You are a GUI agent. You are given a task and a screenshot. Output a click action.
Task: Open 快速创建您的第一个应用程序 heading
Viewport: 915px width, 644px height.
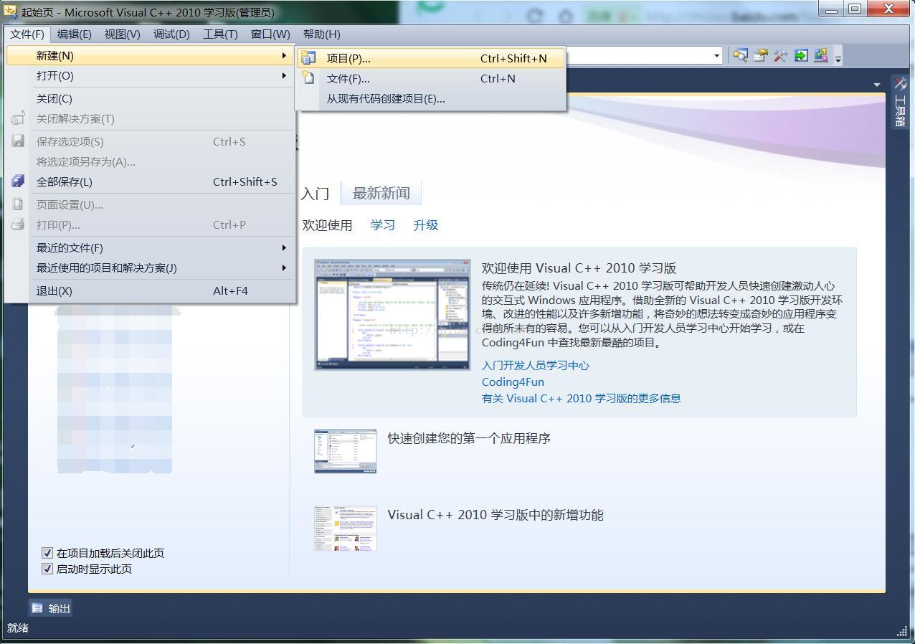(x=469, y=438)
